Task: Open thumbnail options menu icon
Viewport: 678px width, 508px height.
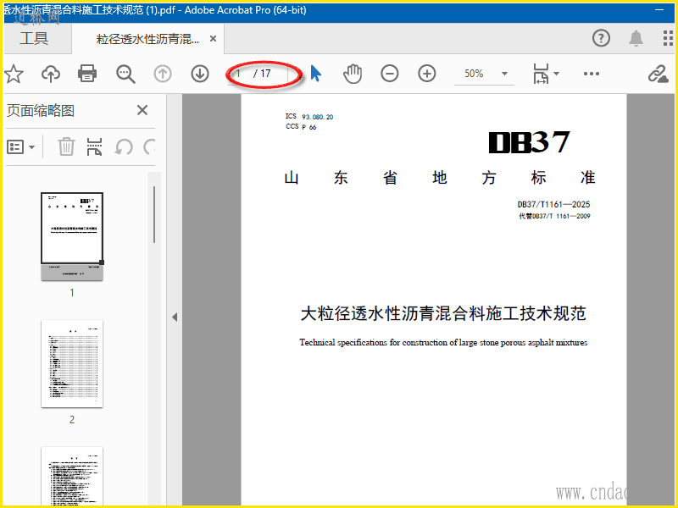Action: (x=15, y=147)
